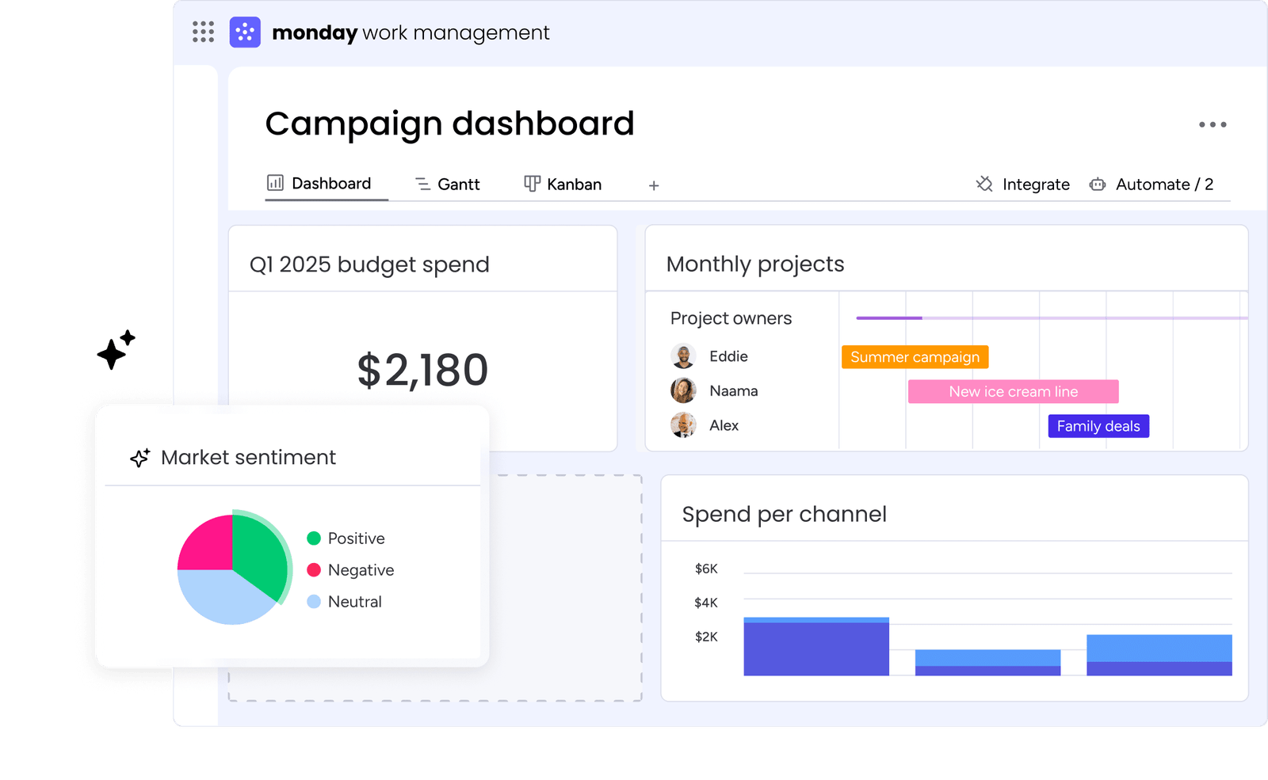Click the Summer campaign timeline bar
This screenshot has height=780, width=1268.
(915, 357)
